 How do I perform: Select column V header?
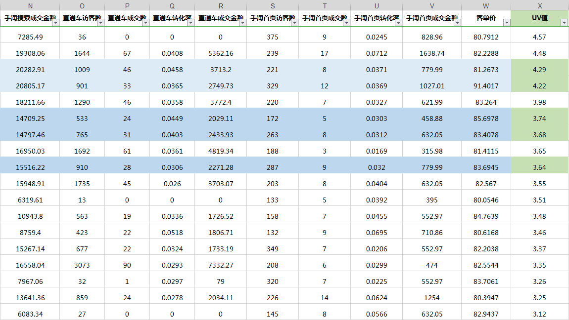[x=432, y=5]
